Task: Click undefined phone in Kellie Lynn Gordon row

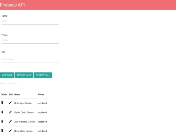Action: point(42,103)
